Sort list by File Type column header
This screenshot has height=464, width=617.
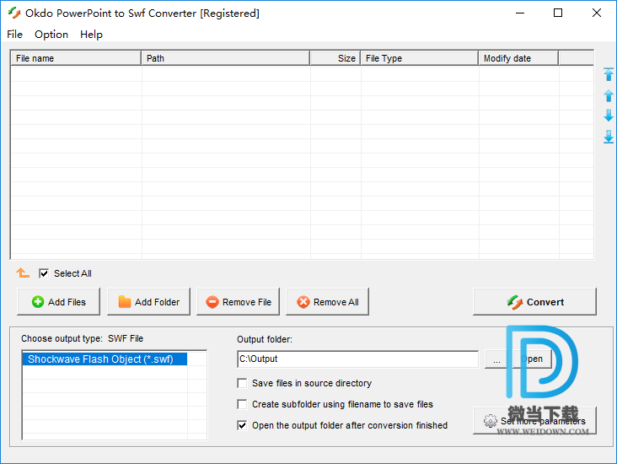[x=420, y=58]
